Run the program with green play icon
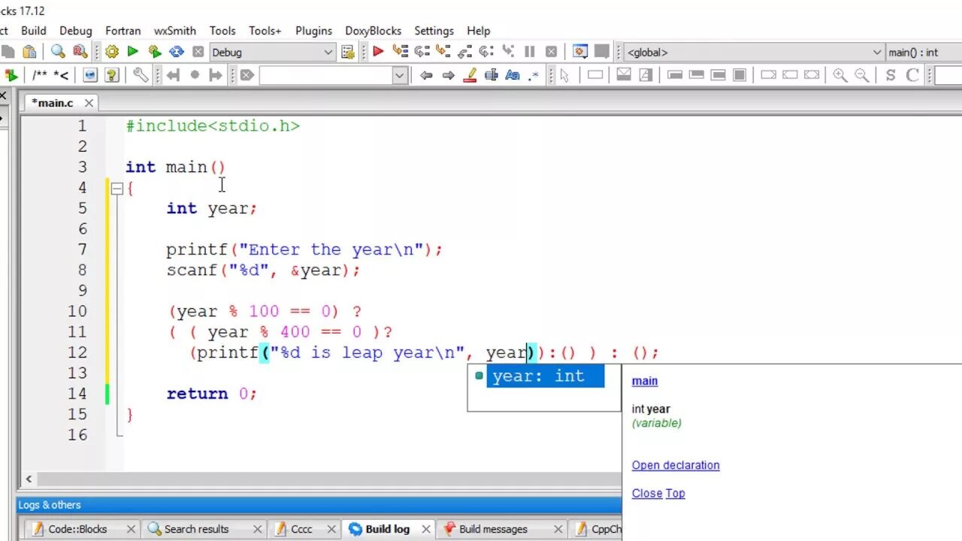Viewport: 962px width, 541px height. (133, 52)
